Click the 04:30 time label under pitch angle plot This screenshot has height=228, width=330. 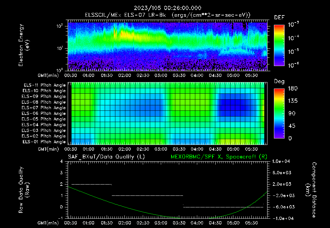pyautogui.click(x=215, y=149)
